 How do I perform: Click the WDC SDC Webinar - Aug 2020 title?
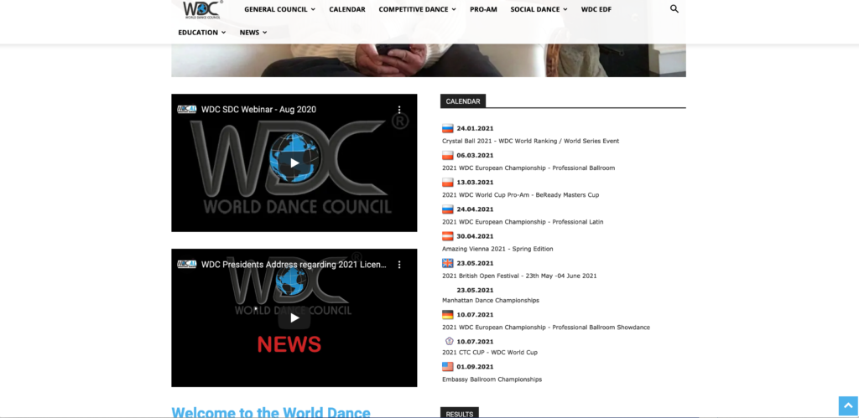(x=258, y=110)
